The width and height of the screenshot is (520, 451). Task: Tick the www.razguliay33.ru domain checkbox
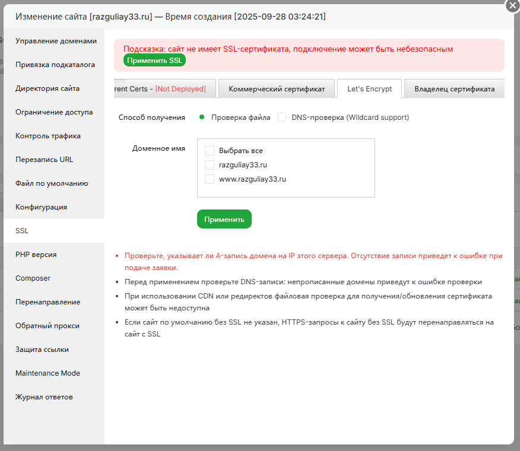tap(210, 179)
